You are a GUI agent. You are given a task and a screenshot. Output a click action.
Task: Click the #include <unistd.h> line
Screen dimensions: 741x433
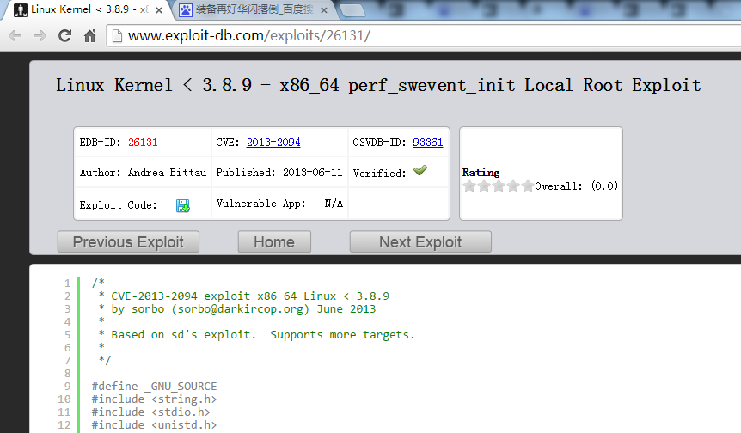point(154,425)
